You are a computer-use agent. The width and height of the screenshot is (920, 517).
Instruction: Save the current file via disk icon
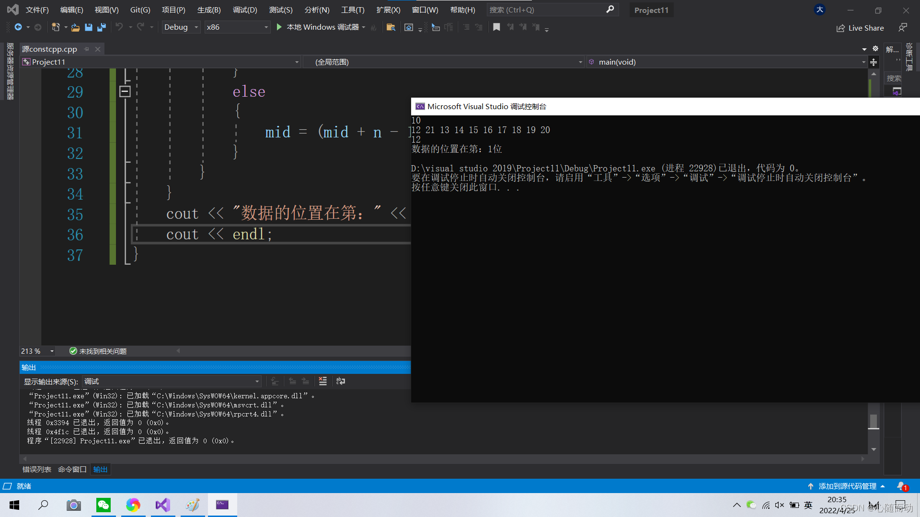pyautogui.click(x=89, y=27)
